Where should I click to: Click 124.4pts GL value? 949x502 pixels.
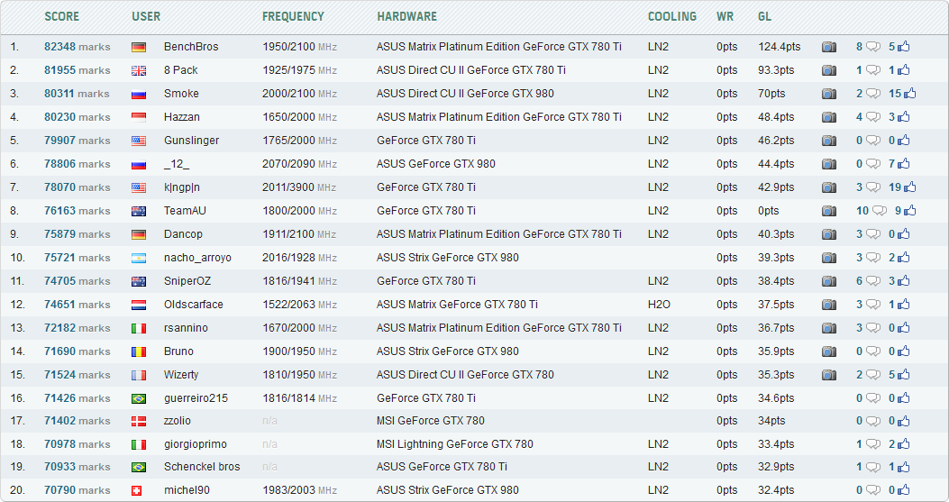click(780, 47)
